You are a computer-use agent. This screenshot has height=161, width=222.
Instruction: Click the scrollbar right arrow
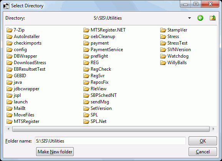tap(214, 129)
